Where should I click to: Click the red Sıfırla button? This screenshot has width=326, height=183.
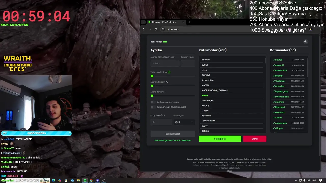(255, 139)
